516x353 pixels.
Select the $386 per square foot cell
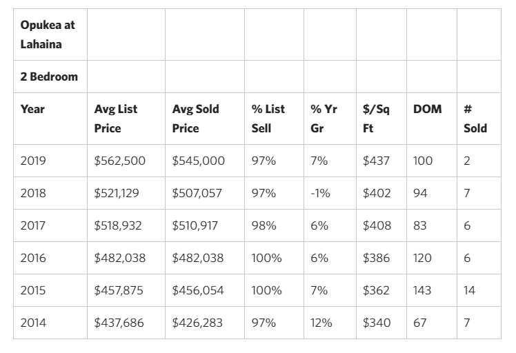click(x=376, y=258)
